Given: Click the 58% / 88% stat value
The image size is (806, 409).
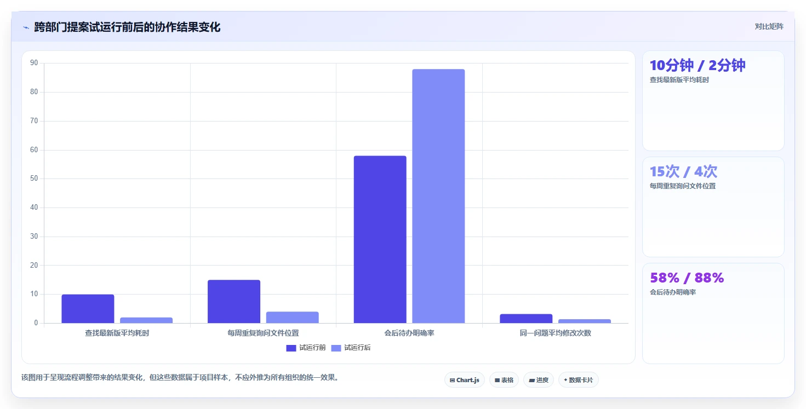Looking at the screenshot, I should [687, 278].
